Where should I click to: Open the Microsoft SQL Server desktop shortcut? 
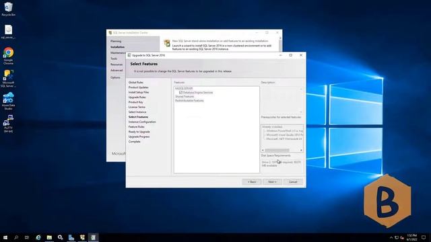[x=8, y=79]
